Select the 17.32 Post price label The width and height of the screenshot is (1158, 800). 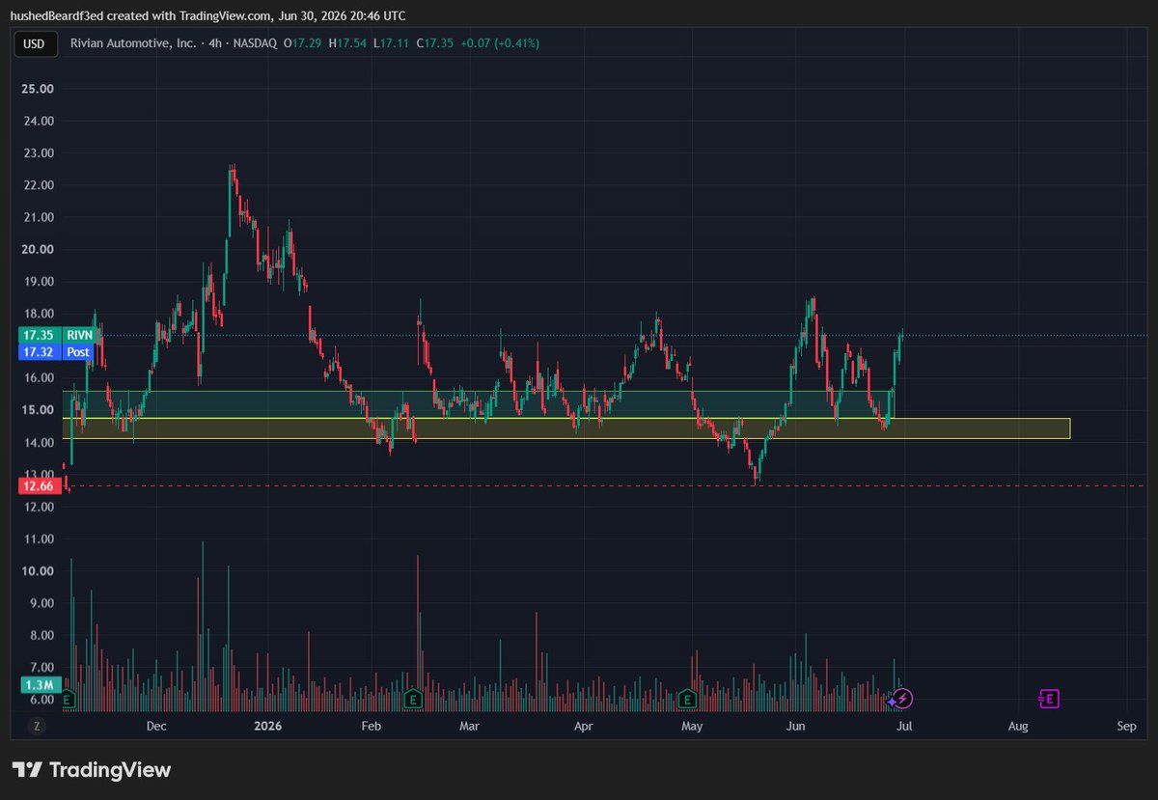point(56,352)
